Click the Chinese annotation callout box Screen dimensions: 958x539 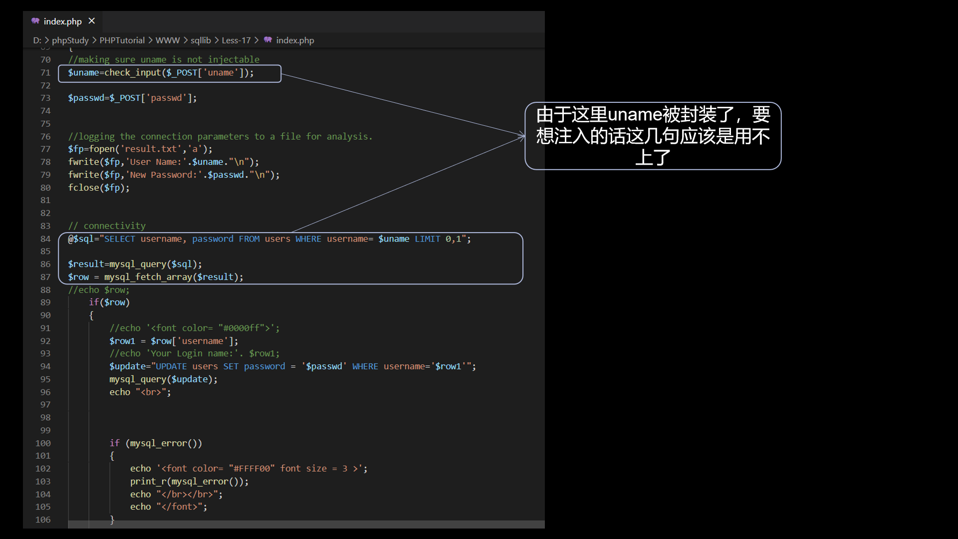click(x=653, y=136)
